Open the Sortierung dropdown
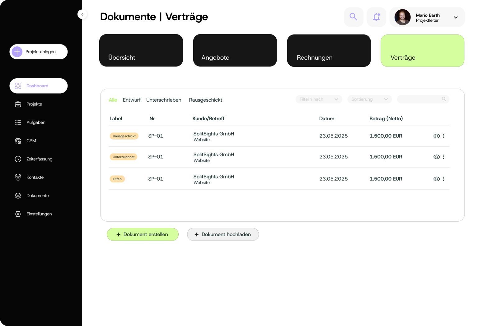 (x=369, y=99)
